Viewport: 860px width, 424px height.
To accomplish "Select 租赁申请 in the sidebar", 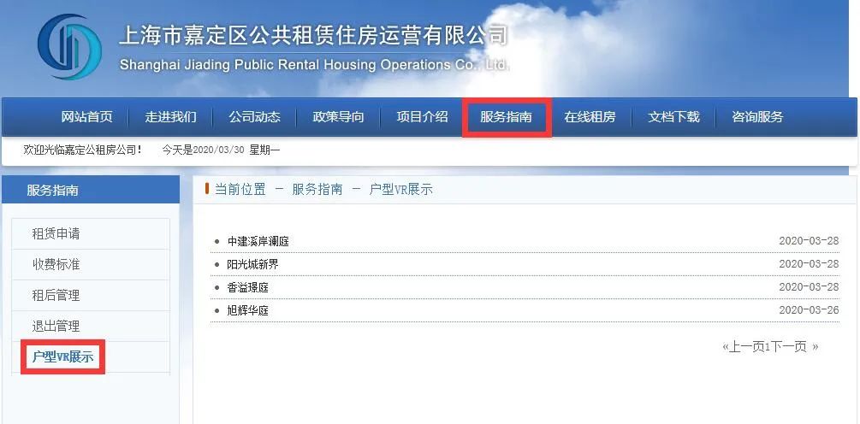I will click(x=91, y=234).
